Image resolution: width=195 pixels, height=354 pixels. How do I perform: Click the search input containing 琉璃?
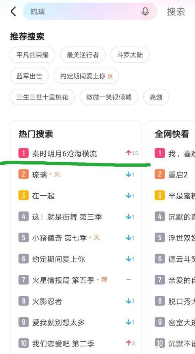67,11
